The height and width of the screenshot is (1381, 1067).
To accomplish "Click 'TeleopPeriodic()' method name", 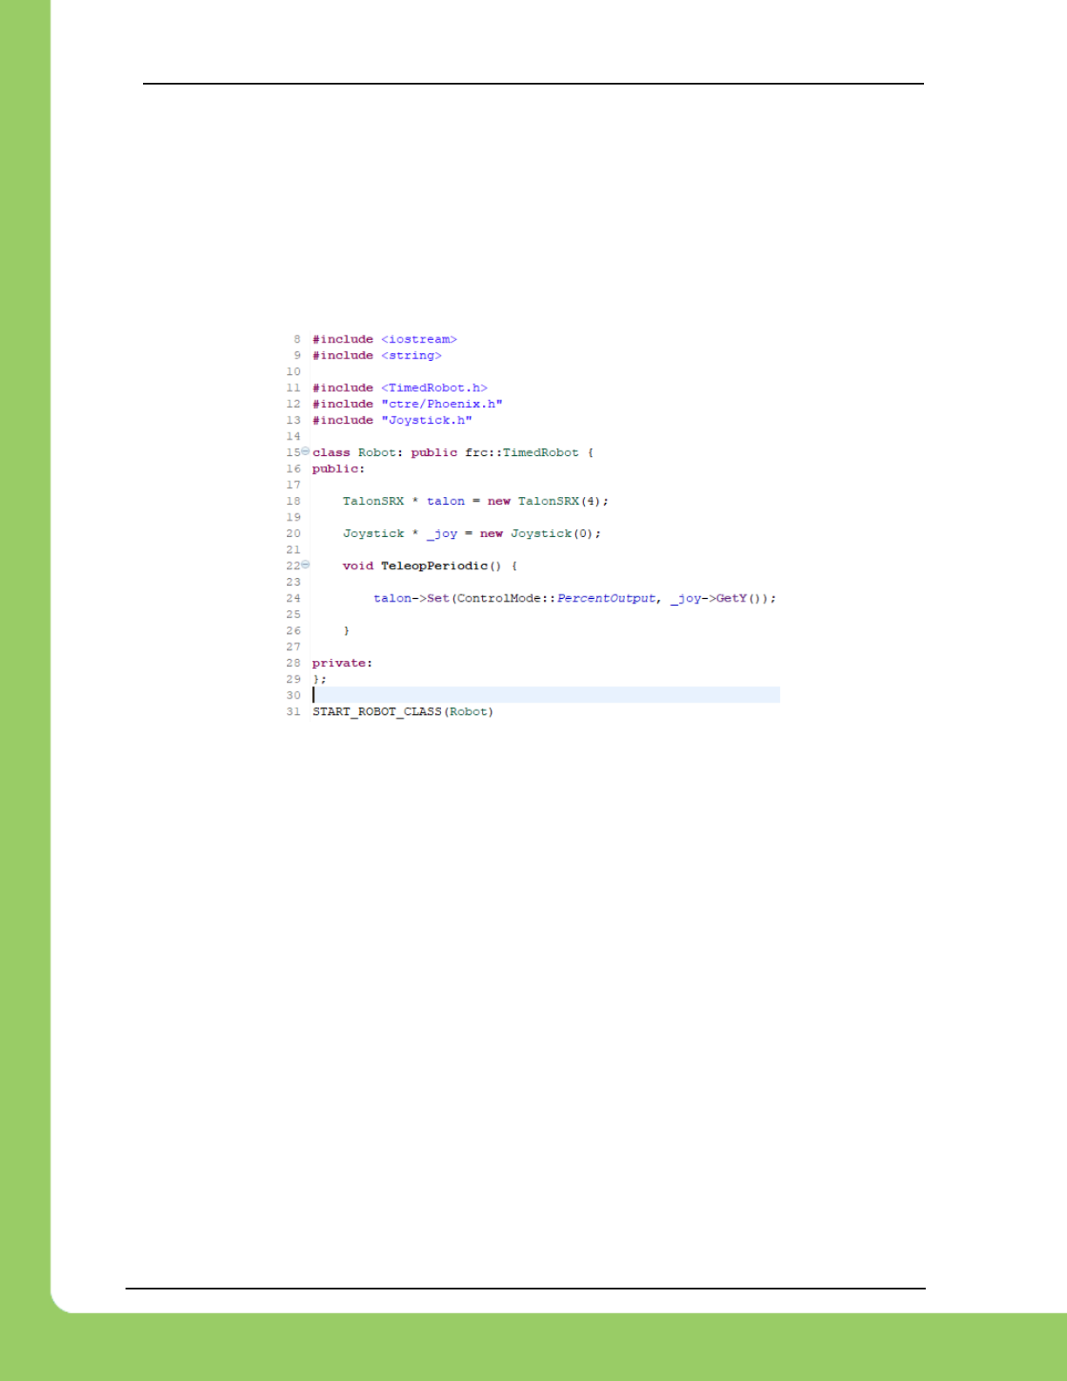I will coord(441,566).
